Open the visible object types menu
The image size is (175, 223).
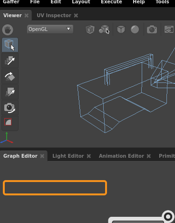click(x=104, y=30)
